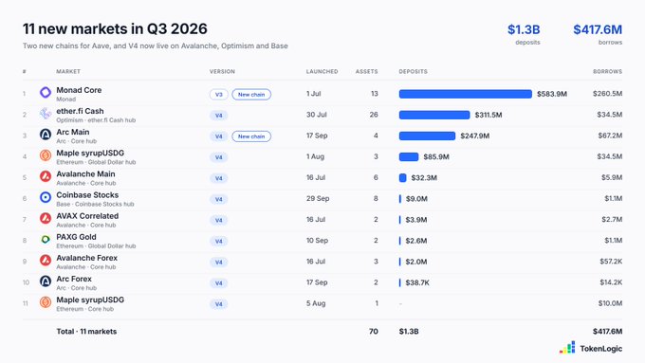The width and height of the screenshot is (645, 363).
Task: Click New chain badge on Arc Main row
Action: coord(251,136)
